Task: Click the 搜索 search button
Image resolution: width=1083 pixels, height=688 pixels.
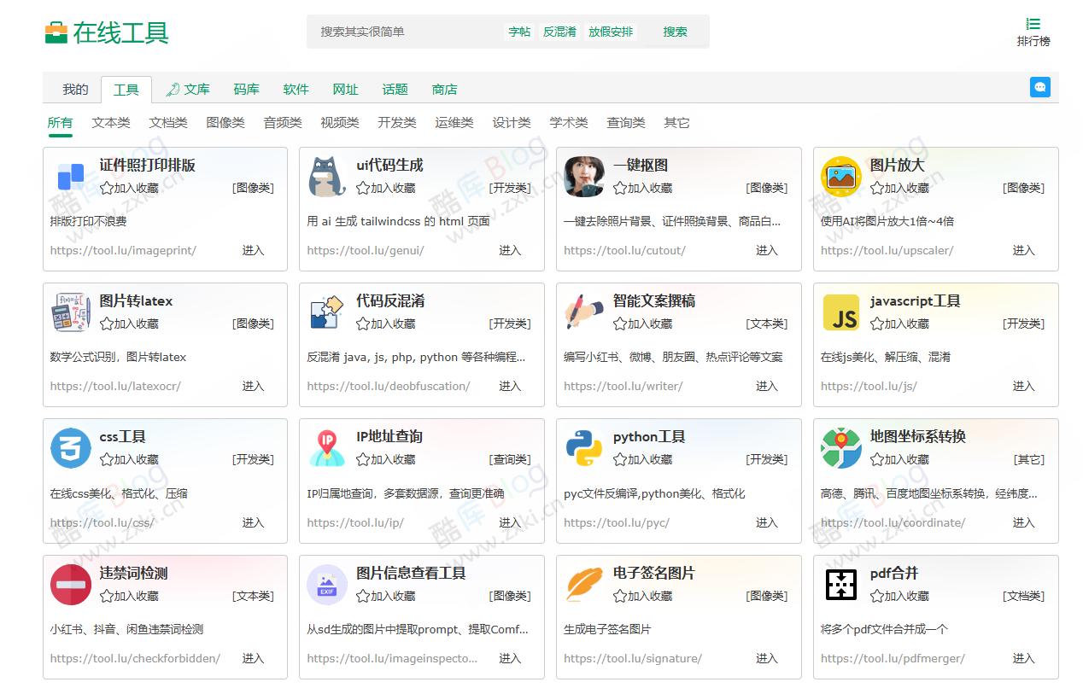Action: coord(674,32)
